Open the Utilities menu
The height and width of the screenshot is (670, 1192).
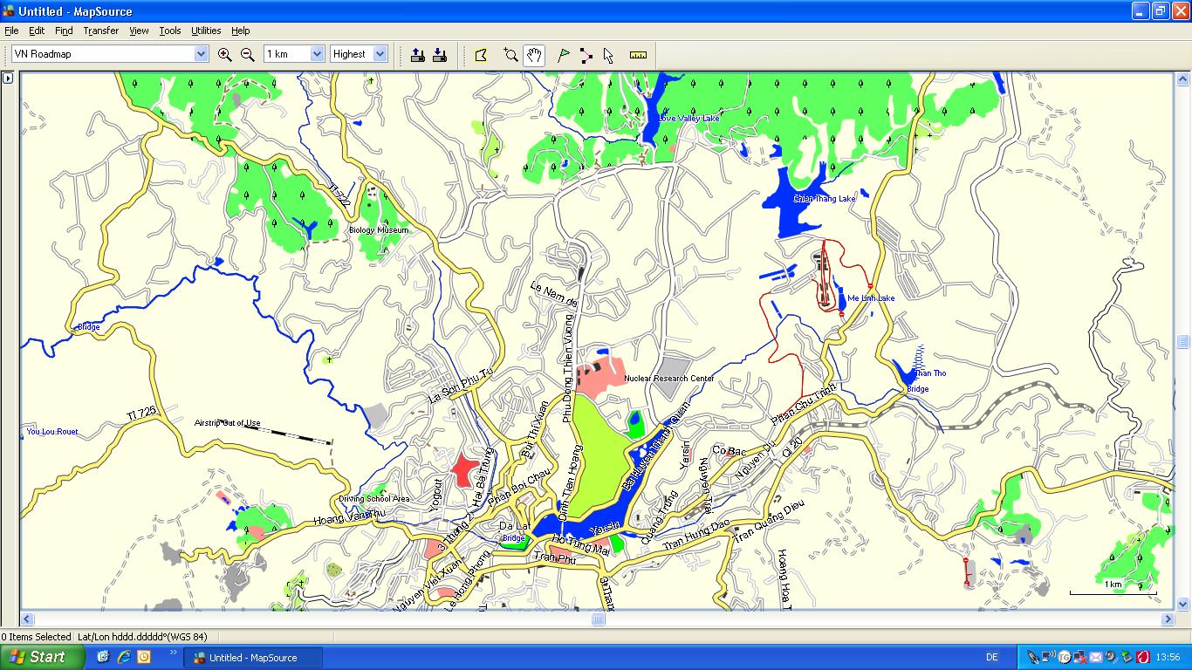pos(206,31)
